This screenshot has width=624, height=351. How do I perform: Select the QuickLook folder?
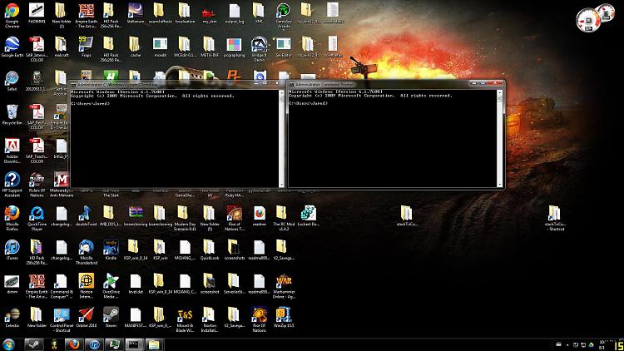click(210, 250)
